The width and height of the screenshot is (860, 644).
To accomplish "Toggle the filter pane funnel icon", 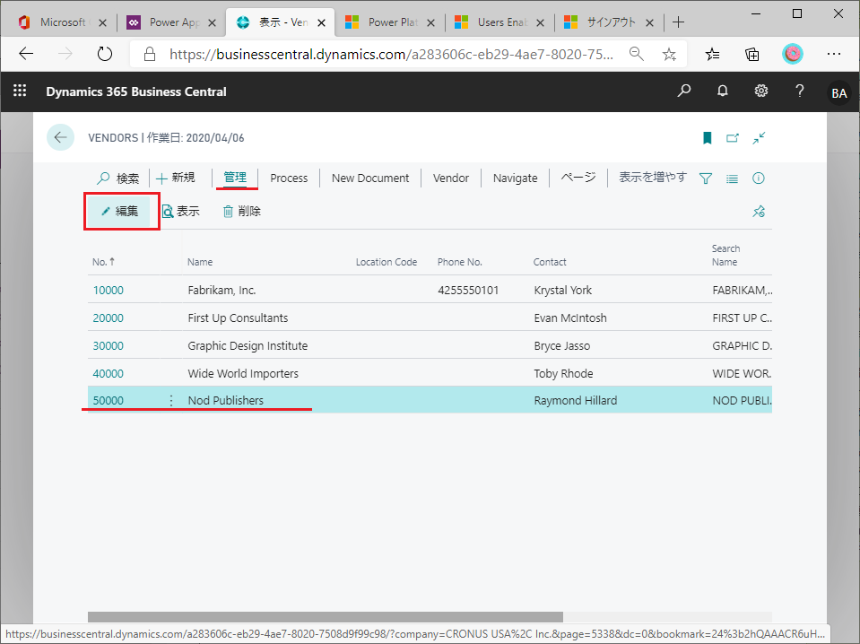I will 706,178.
